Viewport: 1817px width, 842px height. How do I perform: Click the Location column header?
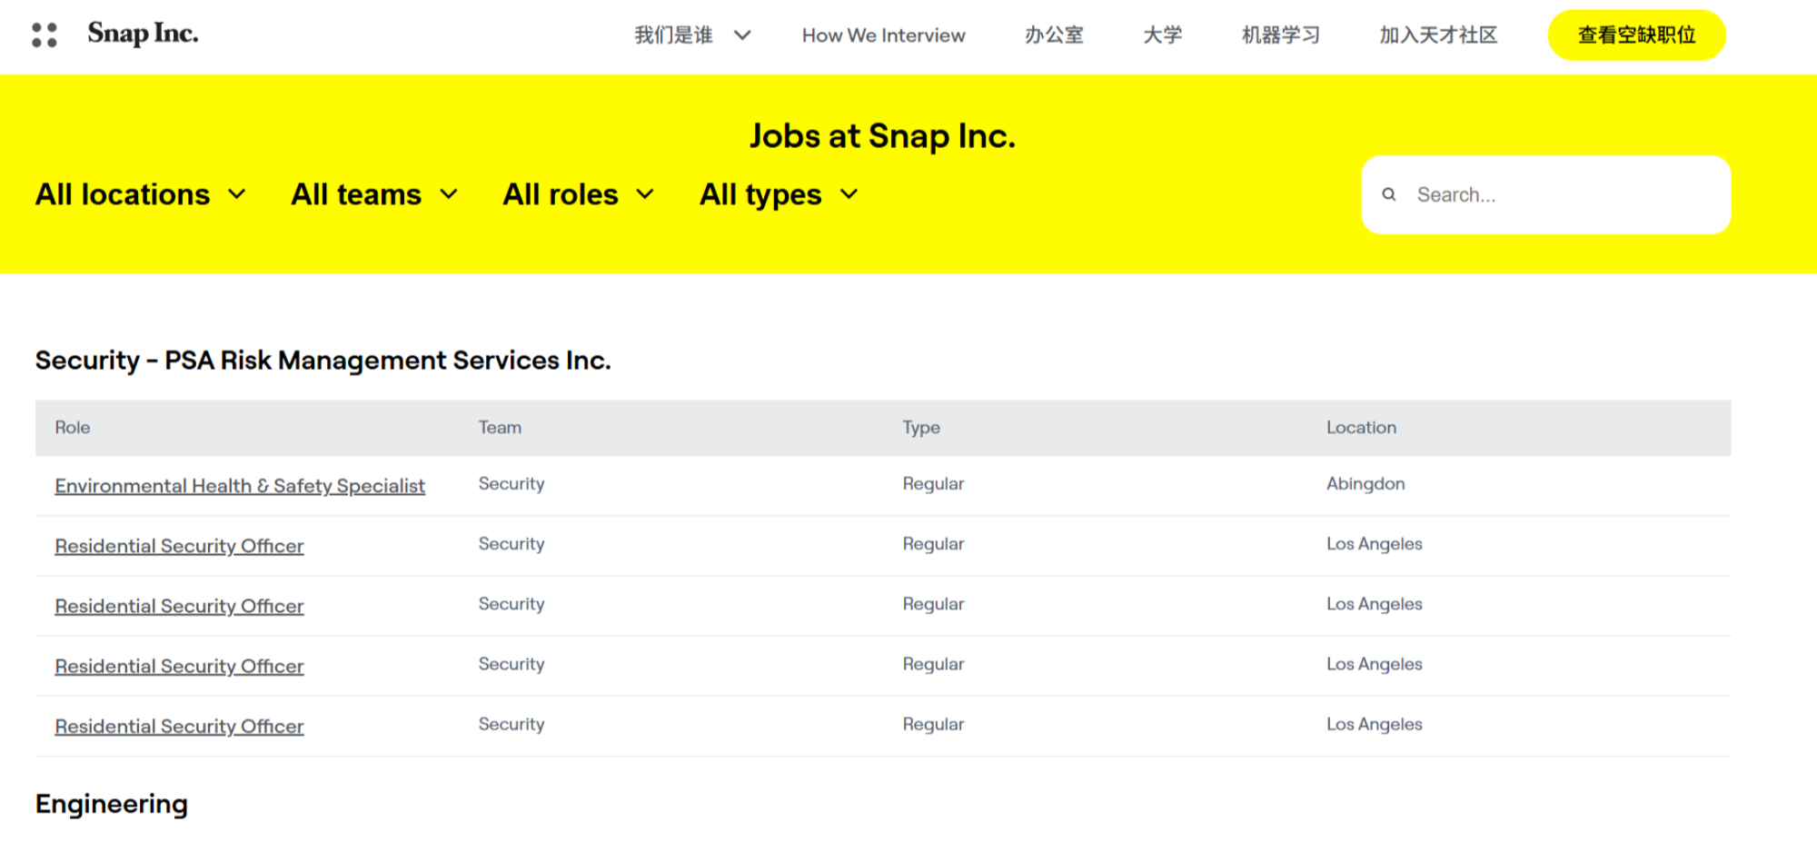point(1361,428)
